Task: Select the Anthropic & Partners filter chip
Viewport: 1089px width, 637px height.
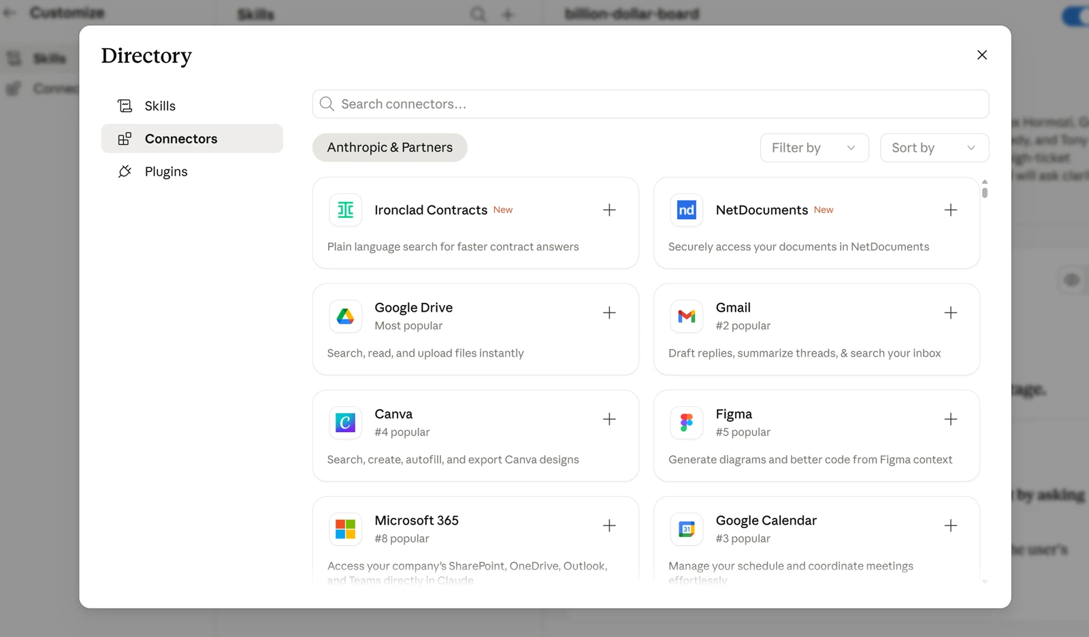Action: pyautogui.click(x=390, y=148)
